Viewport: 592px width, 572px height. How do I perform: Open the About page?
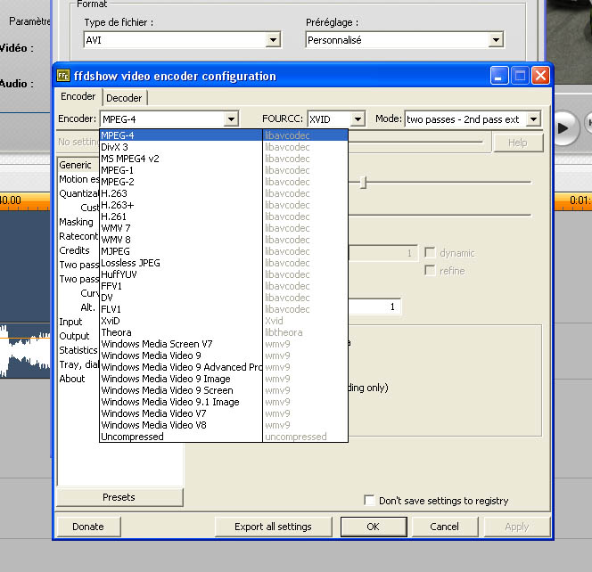click(72, 379)
